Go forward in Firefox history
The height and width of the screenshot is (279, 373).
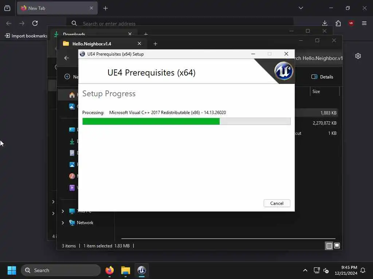[22, 23]
